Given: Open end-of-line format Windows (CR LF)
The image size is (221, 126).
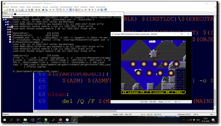Looking at the screenshot, I should pos(184,114).
